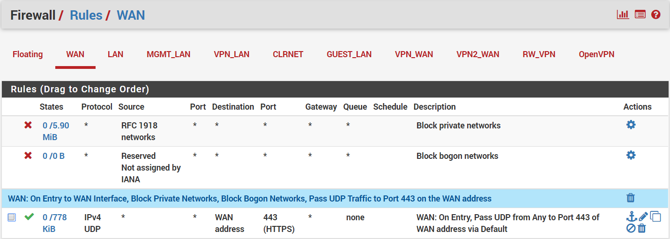670x239 pixels.
Task: Disable the UDP 443 rule
Action: (x=631, y=229)
